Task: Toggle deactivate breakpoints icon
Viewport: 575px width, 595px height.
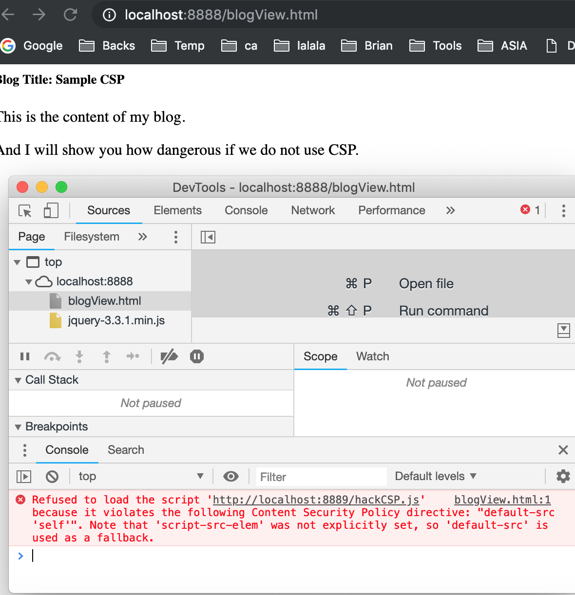Action: [169, 356]
